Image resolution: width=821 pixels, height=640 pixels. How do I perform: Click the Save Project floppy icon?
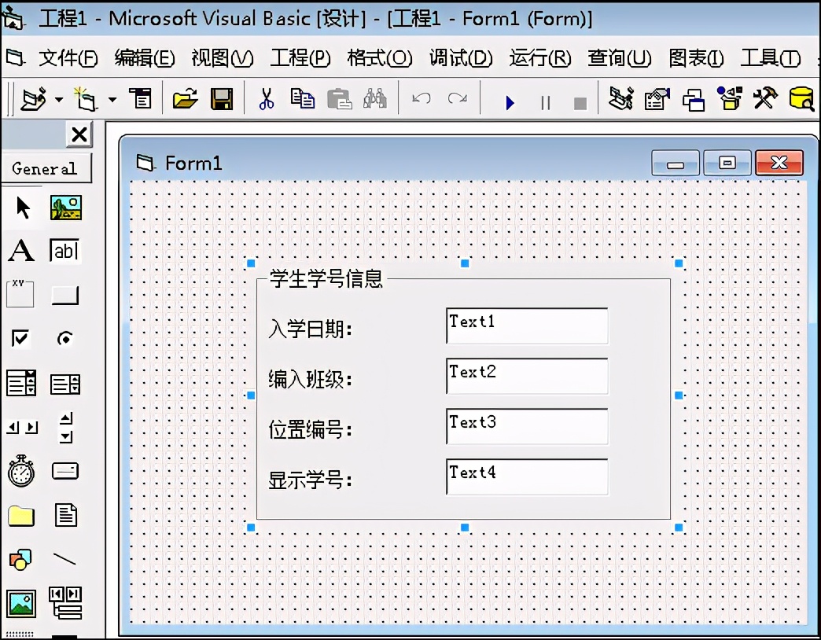(222, 98)
